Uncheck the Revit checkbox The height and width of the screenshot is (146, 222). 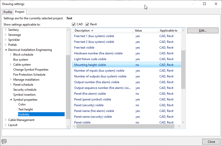tap(87, 24)
